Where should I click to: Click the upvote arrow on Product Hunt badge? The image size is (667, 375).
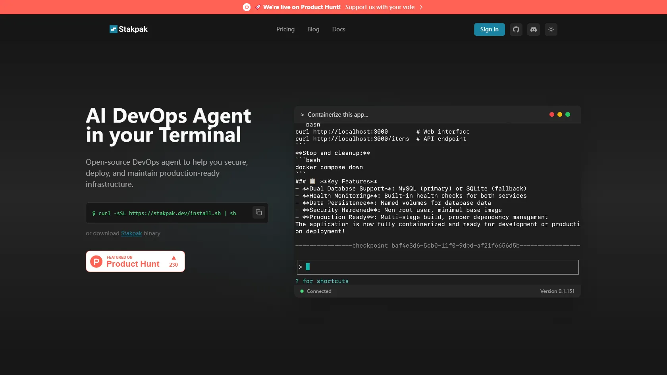click(173, 258)
